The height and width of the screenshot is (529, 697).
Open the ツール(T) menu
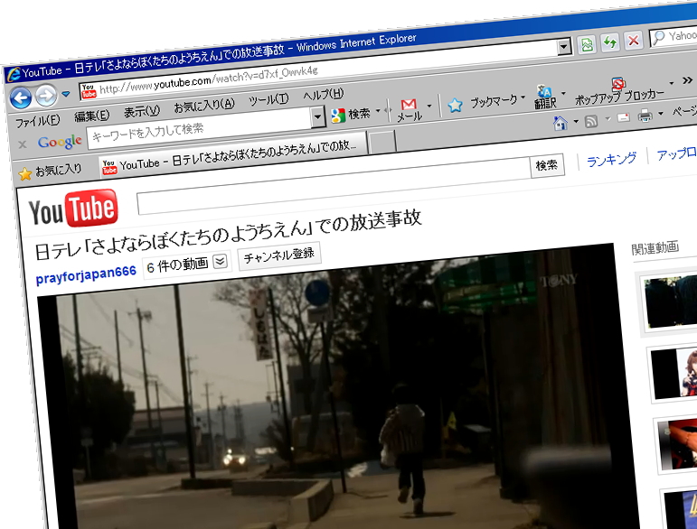268,100
